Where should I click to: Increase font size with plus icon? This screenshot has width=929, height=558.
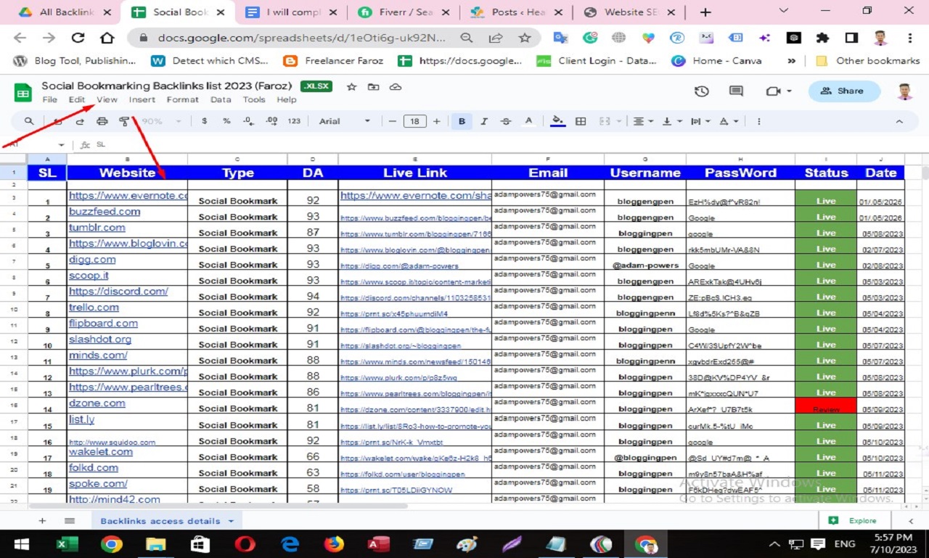pos(436,121)
